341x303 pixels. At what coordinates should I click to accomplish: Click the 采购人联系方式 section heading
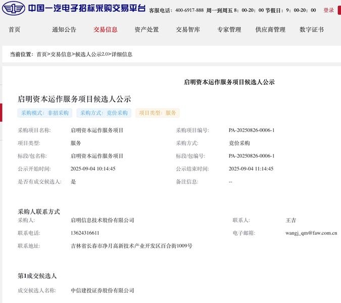39,212
